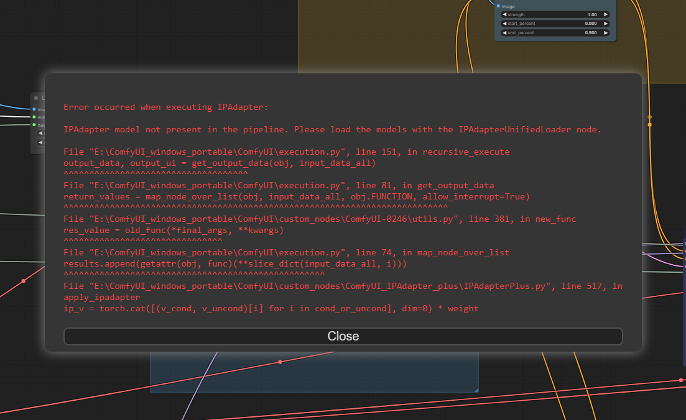Screen dimensions: 686x420
Task: Click the ComfyUI-0246\utils.py traceback line
Action: pos(320,219)
